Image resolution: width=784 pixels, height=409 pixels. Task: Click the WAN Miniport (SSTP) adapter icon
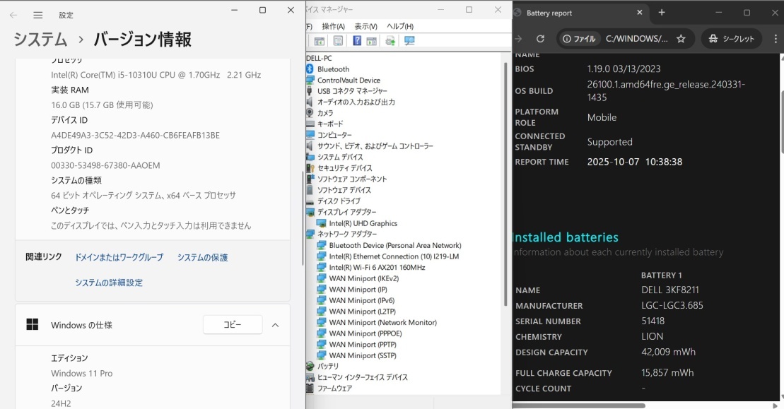pyautogui.click(x=321, y=355)
